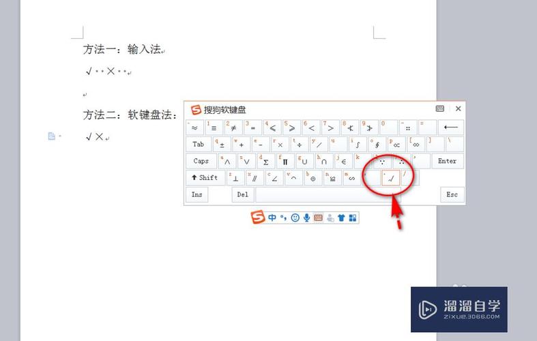Click the angle ∠ key labeled c
Image resolution: width=537 pixels, height=341 pixels.
(274, 178)
